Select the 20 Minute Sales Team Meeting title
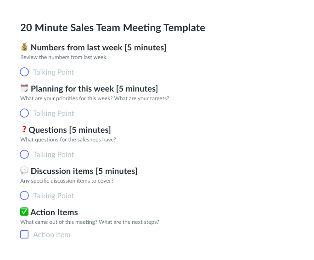The width and height of the screenshot is (314, 260). click(113, 27)
